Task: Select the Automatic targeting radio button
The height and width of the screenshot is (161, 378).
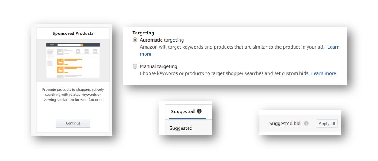Action: coord(135,40)
